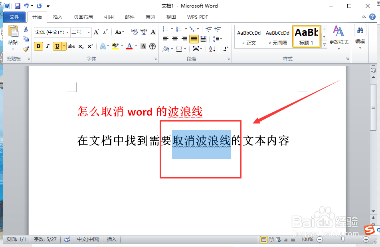This screenshot has width=380, height=247.
Task: Click the Help question mark icon
Action: pyautogui.click(x=372, y=17)
